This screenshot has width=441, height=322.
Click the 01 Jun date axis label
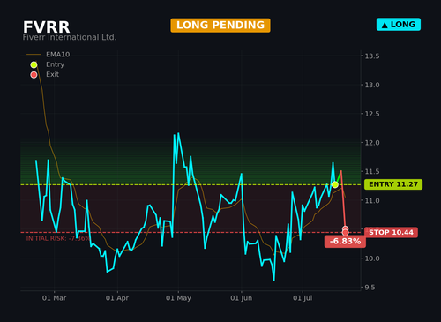coord(241,298)
